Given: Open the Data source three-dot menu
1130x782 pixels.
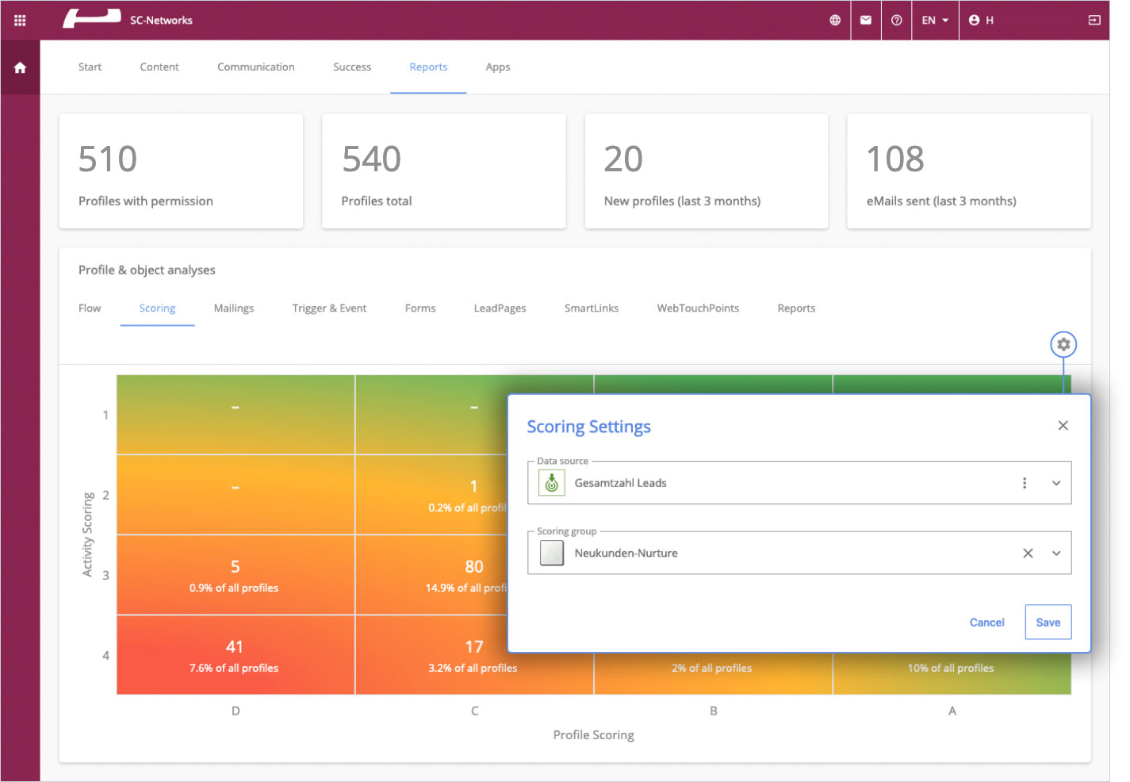Looking at the screenshot, I should pos(1025,483).
